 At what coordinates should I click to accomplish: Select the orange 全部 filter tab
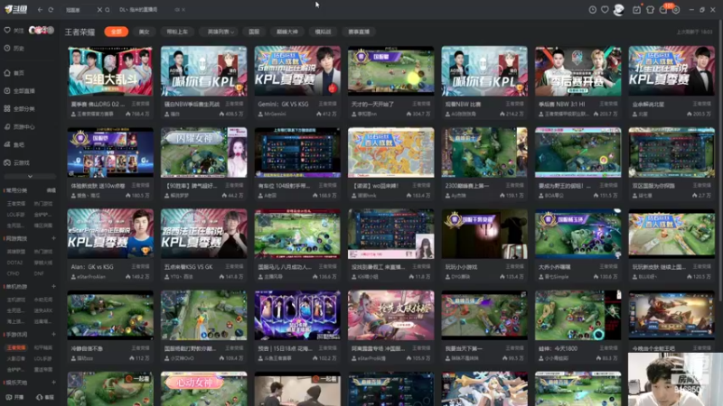click(117, 32)
